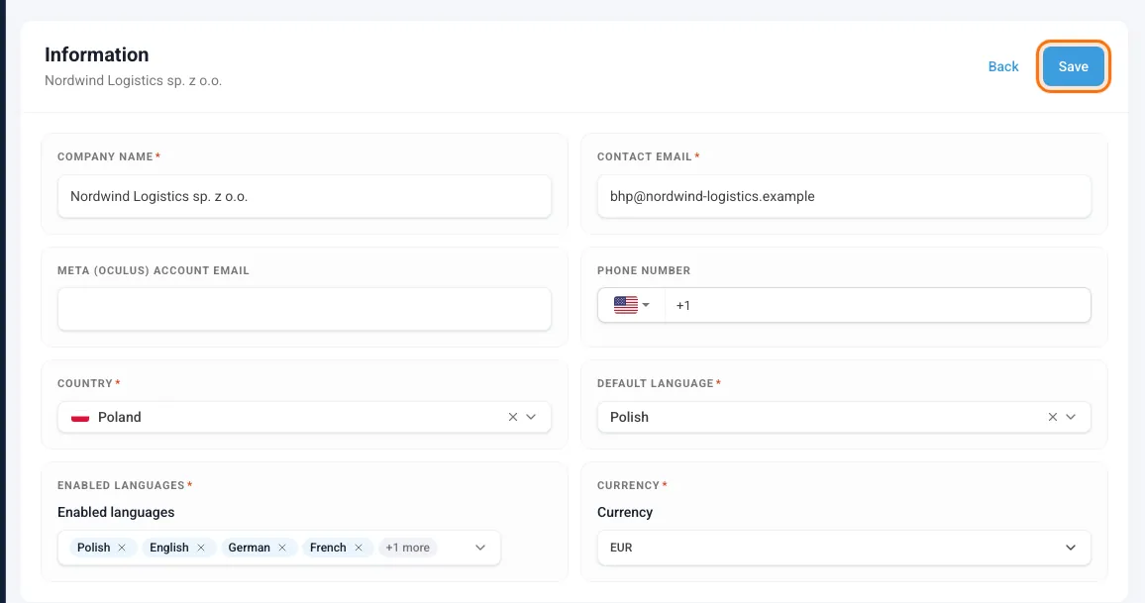Go back via the Back link
This screenshot has width=1145, height=603.
(1003, 66)
